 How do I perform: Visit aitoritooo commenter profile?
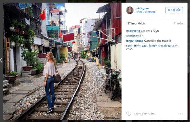pyautogui.click(x=132, y=36)
